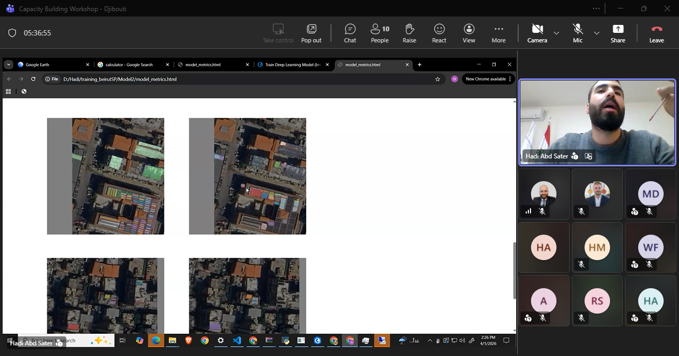Click the address bar showing D:/Hadi/training_beirutSP path

pos(244,79)
